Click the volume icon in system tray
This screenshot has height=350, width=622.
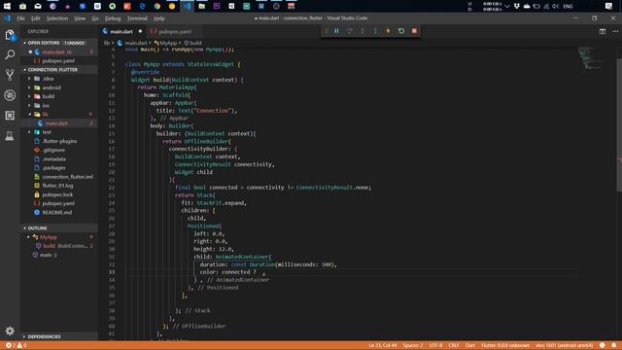click(x=555, y=6)
